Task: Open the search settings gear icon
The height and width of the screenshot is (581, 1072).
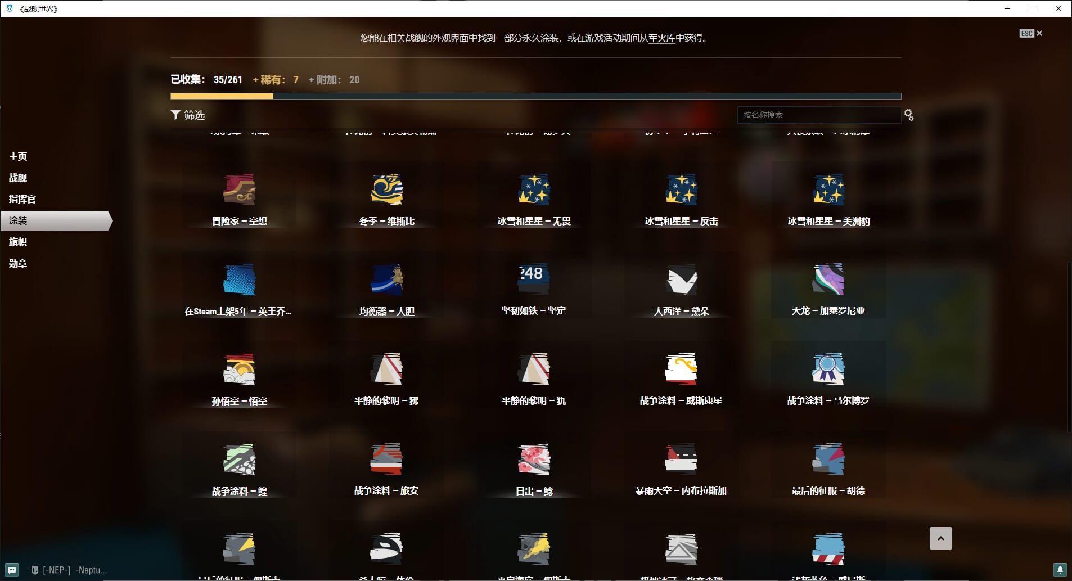Action: pyautogui.click(x=908, y=115)
